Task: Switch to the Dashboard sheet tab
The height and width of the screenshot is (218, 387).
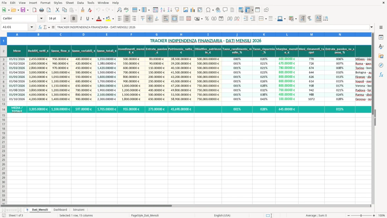Action: (60, 210)
